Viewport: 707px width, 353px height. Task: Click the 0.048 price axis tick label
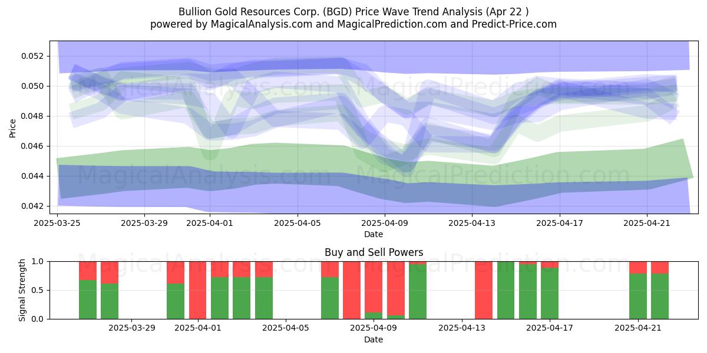32,116
